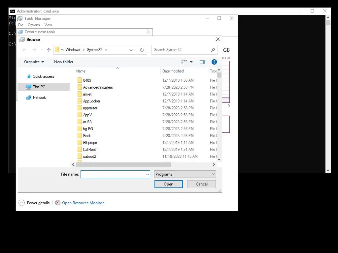Open the address bar history dropdown
Image resolution: width=338 pixels, height=253 pixels.
coord(131,50)
